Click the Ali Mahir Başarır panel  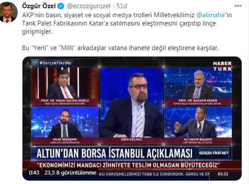pos(198,125)
